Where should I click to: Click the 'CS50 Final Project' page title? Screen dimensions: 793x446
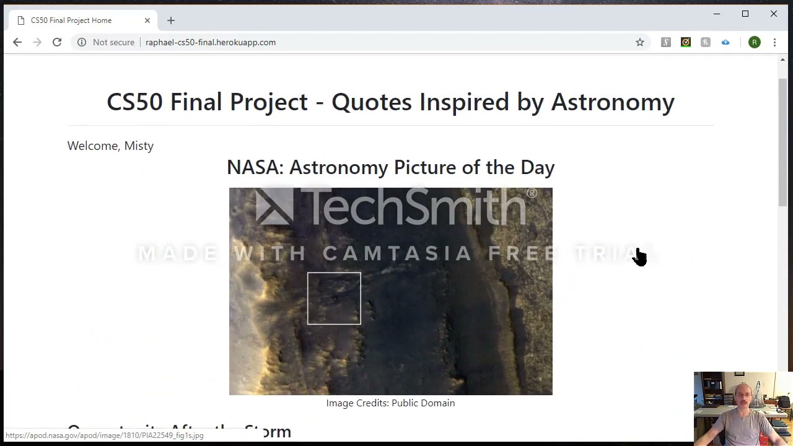pyautogui.click(x=390, y=102)
